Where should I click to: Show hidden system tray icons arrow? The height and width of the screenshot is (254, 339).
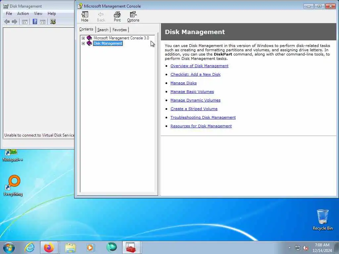[x=289, y=248]
